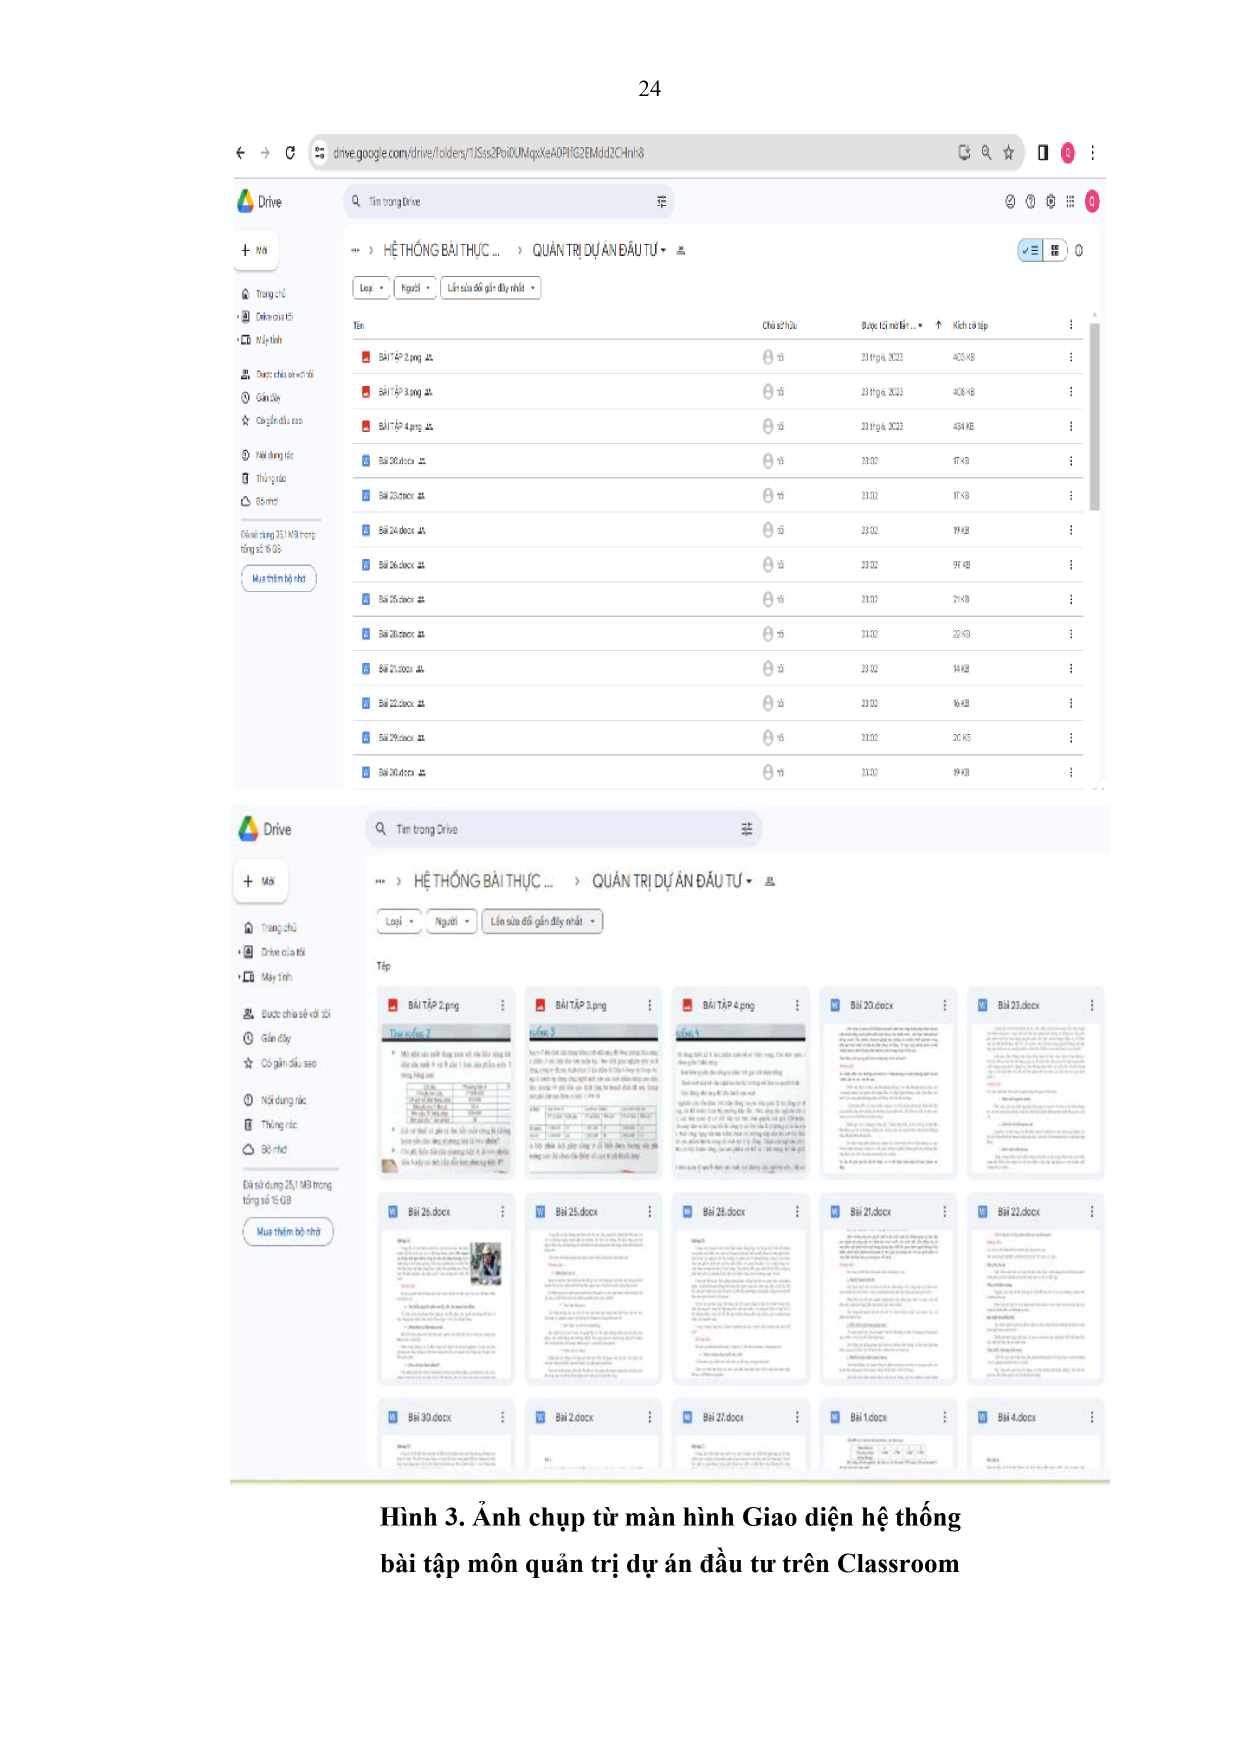The image size is (1241, 1754).
Task: Reload the page with the refresh icon
Action: click(289, 153)
